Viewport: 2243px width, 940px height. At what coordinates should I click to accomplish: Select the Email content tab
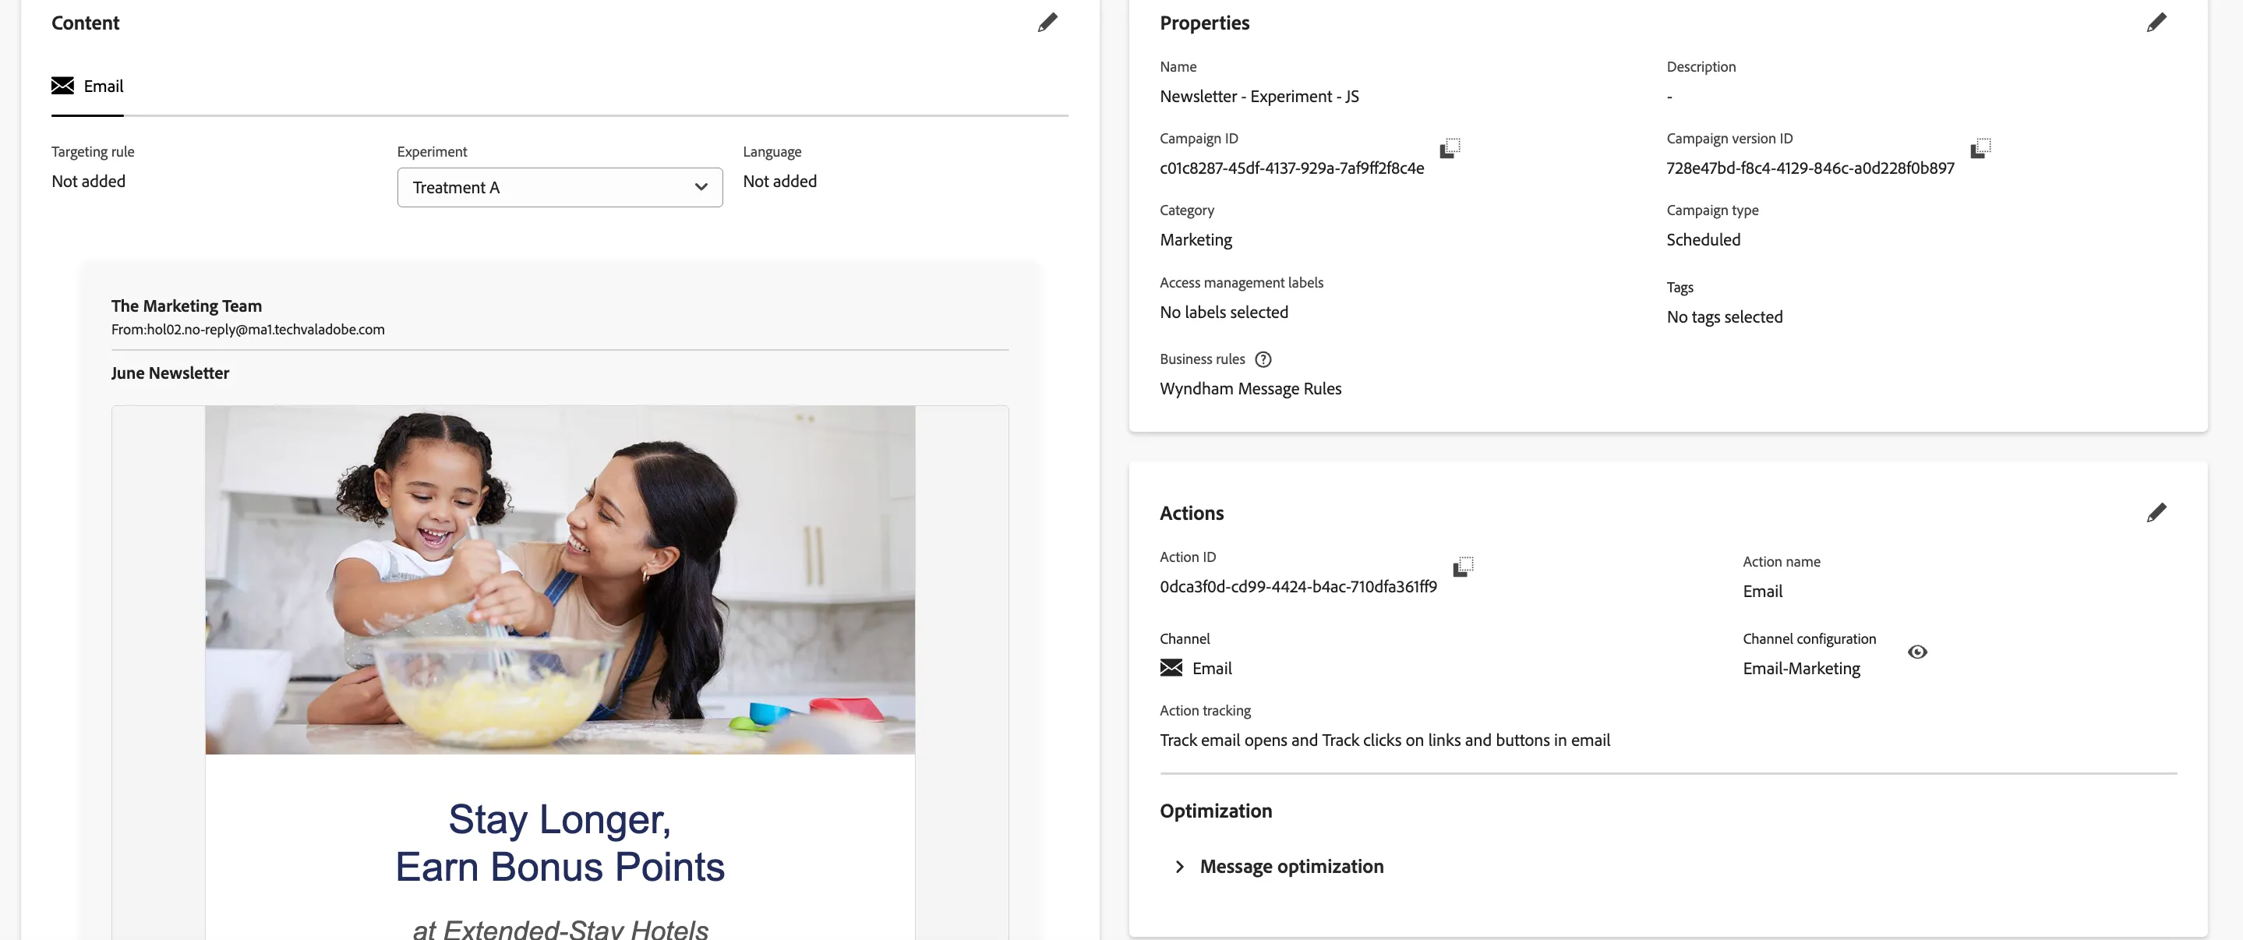[87, 87]
